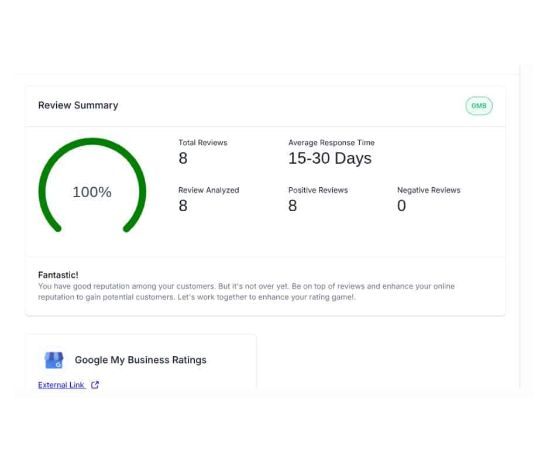Click the Average Response Time label

[331, 143]
